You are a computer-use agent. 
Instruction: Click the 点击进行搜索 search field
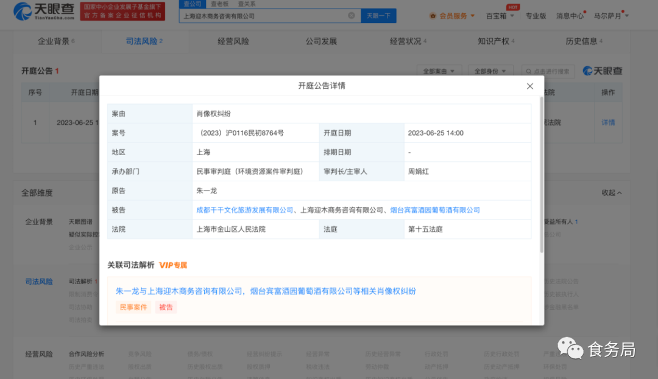(x=548, y=71)
